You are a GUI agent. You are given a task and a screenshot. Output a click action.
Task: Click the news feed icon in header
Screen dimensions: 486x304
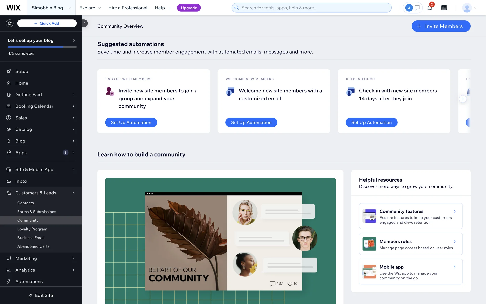(444, 8)
